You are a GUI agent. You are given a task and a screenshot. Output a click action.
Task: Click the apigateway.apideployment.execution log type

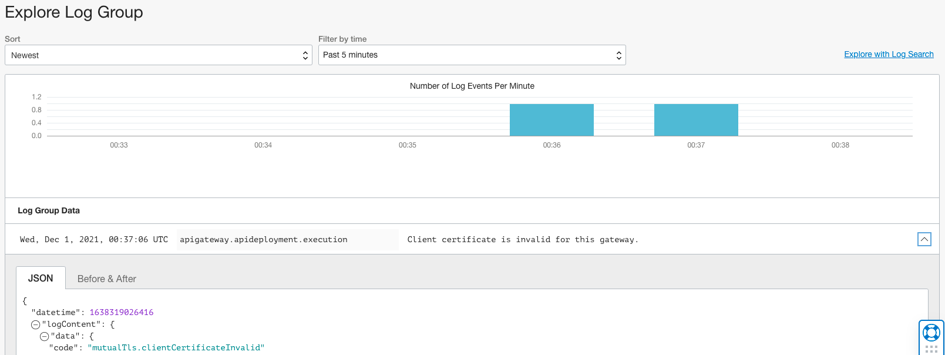point(264,240)
